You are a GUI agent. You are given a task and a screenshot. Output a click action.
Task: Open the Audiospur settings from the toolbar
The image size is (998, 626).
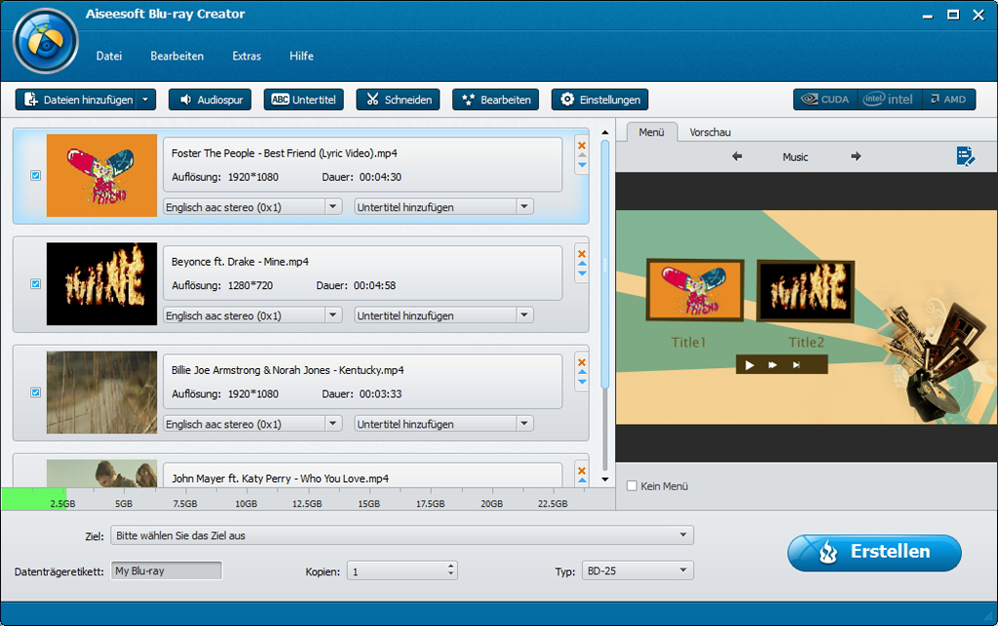(210, 98)
